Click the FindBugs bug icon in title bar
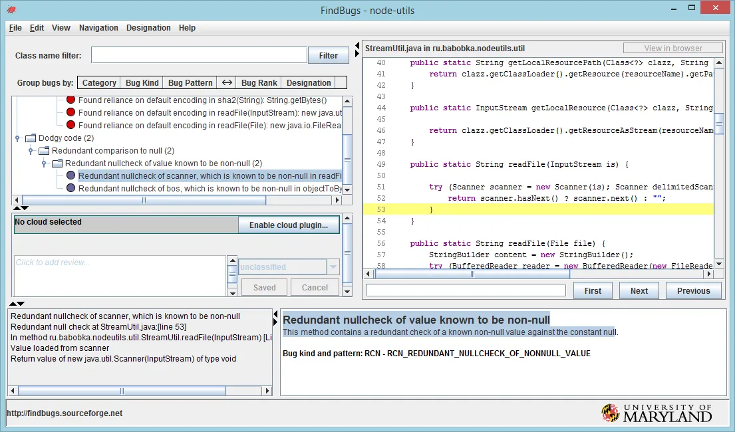Screen dimensions: 735x432 (x=11, y=9)
